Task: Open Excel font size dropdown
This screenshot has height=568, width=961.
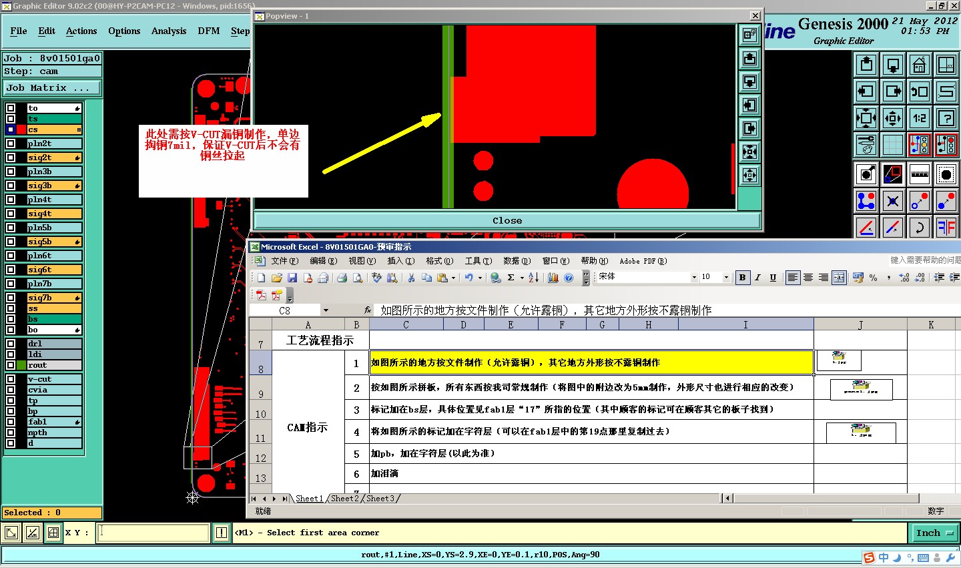Action: 726,277
